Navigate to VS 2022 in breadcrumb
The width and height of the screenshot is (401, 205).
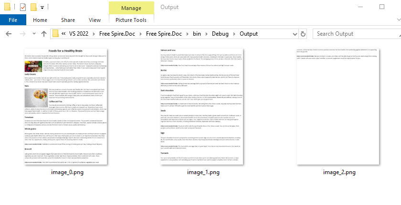click(78, 34)
